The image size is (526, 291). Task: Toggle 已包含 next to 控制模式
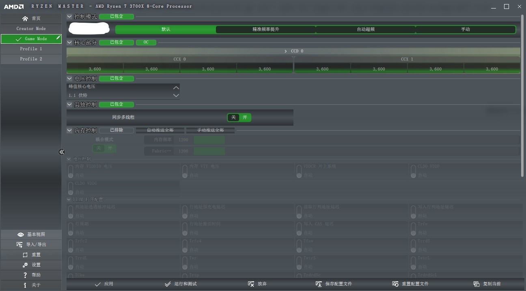coord(116,17)
